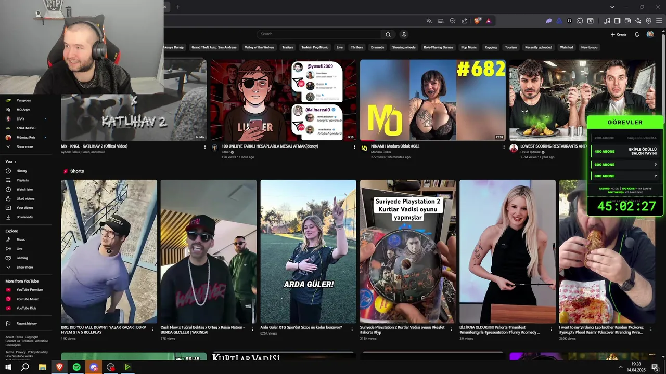Open YouTube Premium
The width and height of the screenshot is (666, 374).
click(30, 290)
